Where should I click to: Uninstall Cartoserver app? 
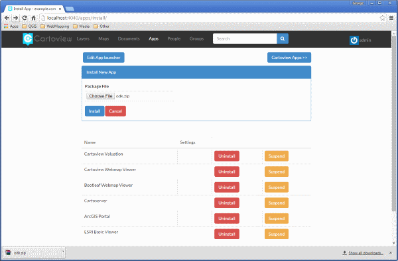click(227, 203)
